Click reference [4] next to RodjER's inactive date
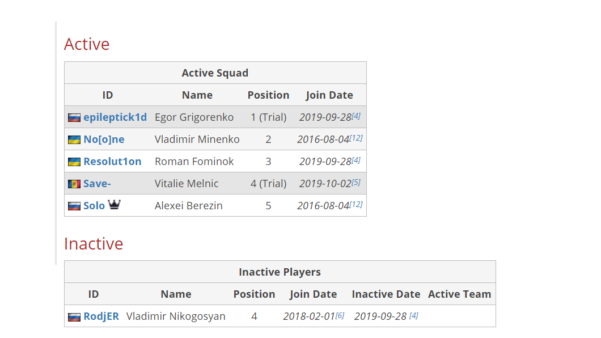Screen dimensions: 601x338 (413, 315)
